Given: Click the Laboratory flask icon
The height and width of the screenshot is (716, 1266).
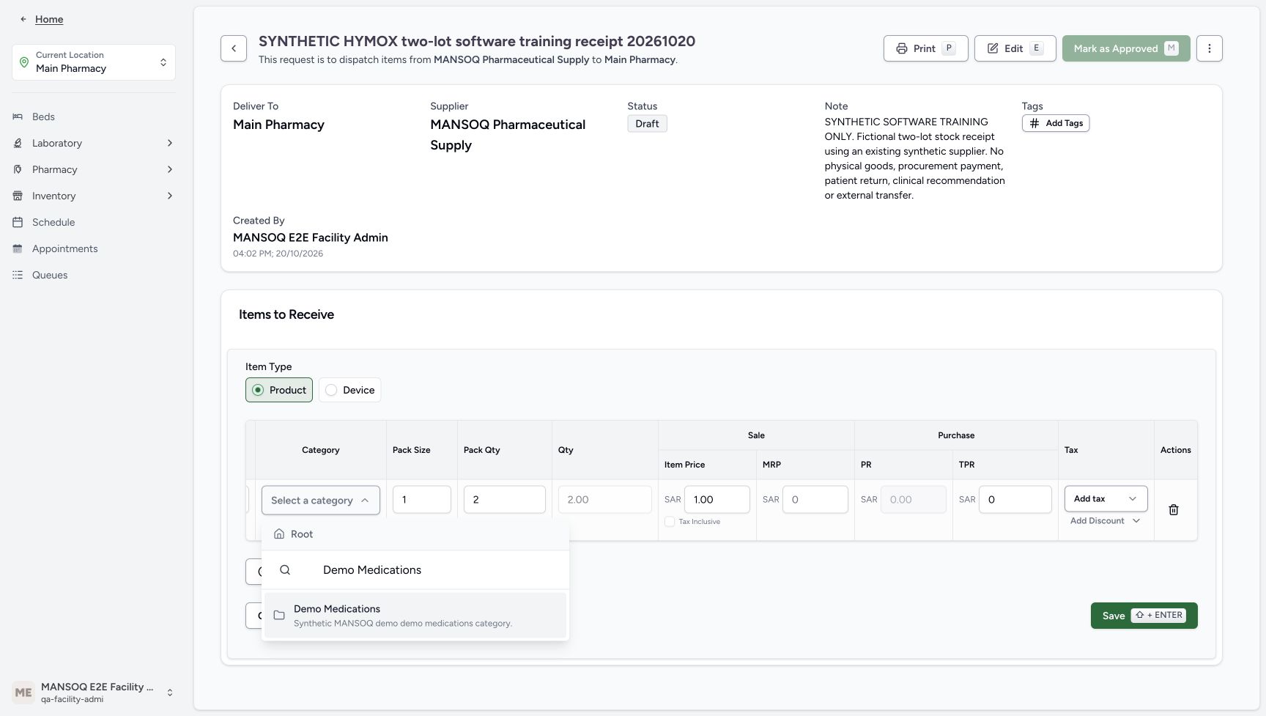Looking at the screenshot, I should (18, 143).
